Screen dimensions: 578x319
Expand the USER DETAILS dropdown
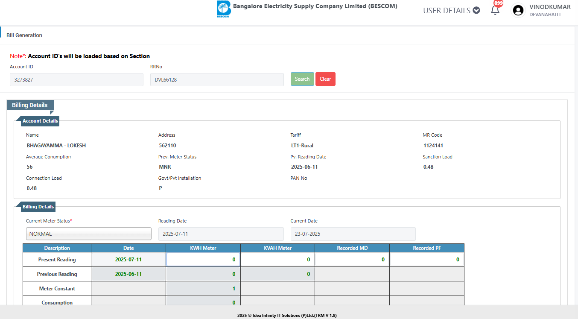pyautogui.click(x=452, y=10)
